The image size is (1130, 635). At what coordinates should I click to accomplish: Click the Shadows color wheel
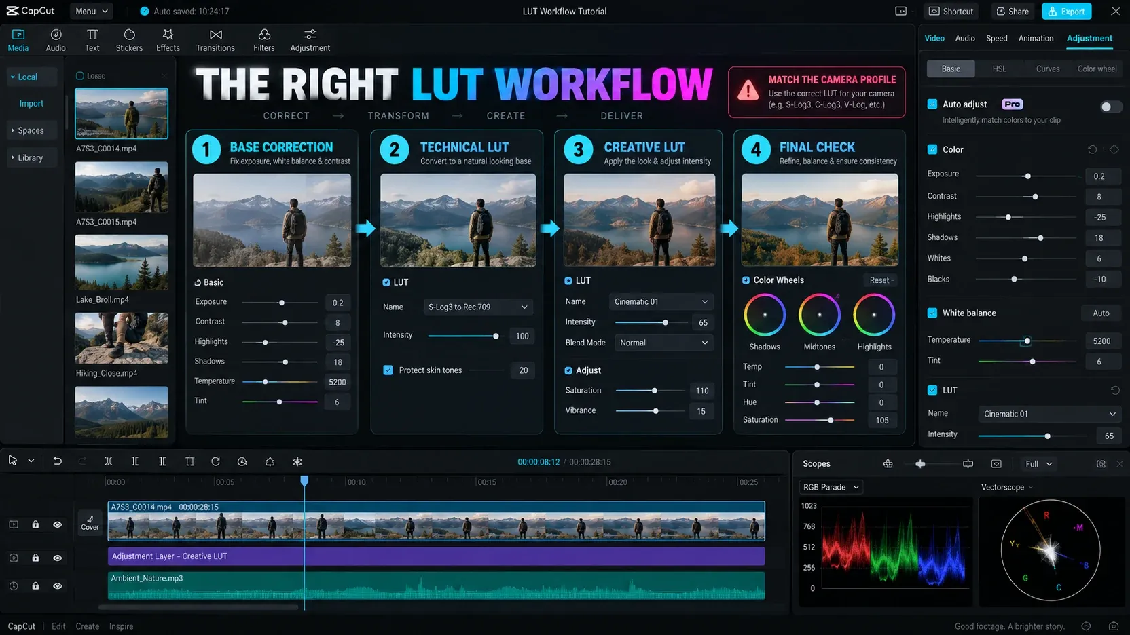(x=765, y=315)
